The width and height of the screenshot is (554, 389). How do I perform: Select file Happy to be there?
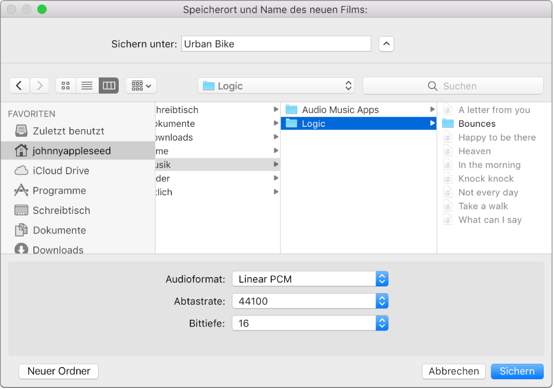point(494,138)
